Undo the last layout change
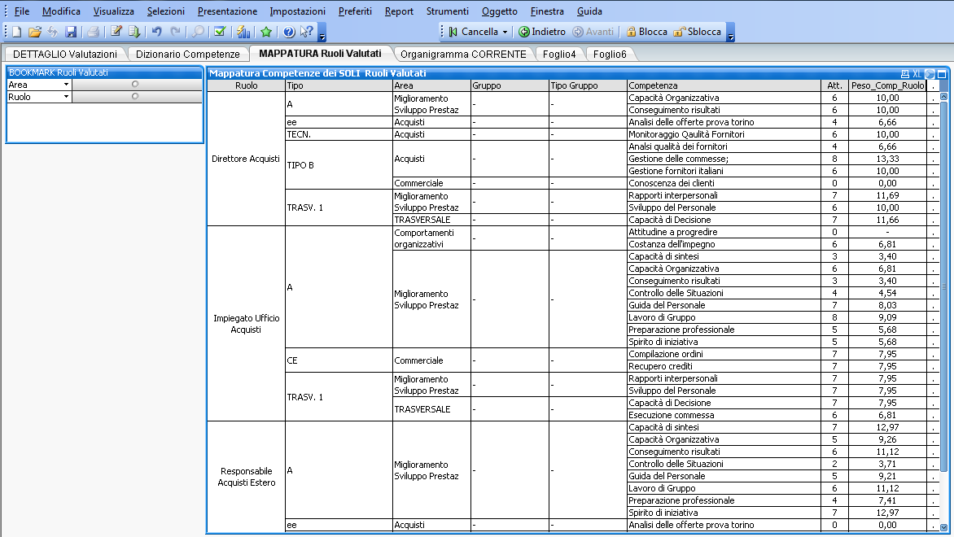The width and height of the screenshot is (954, 537). pyautogui.click(x=157, y=32)
